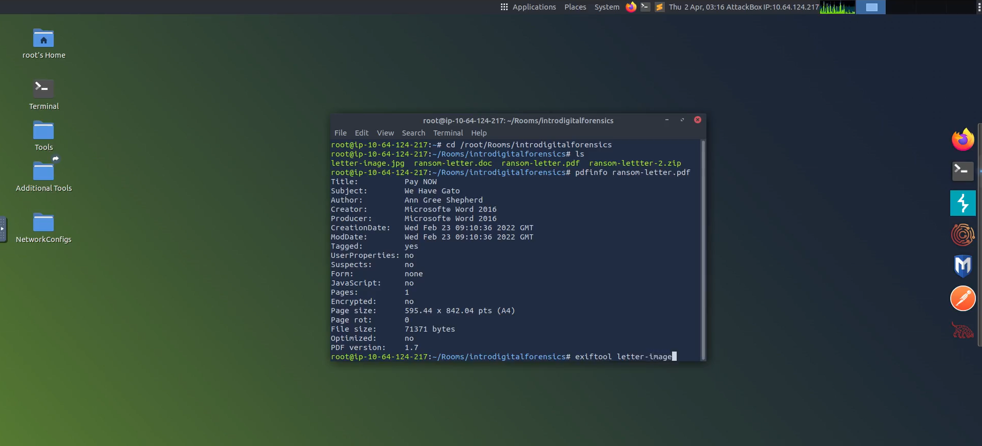Screen dimensions: 982x446
Task: Click terminal launcher in top panel
Action: coord(645,7)
